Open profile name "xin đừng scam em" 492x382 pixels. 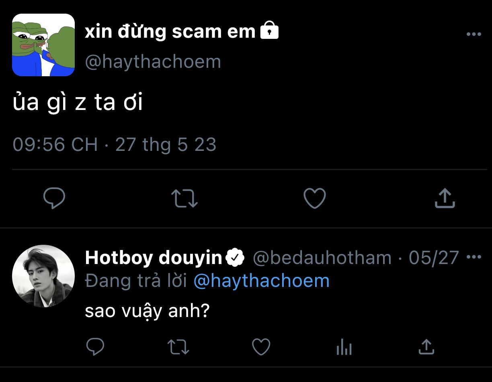click(170, 32)
